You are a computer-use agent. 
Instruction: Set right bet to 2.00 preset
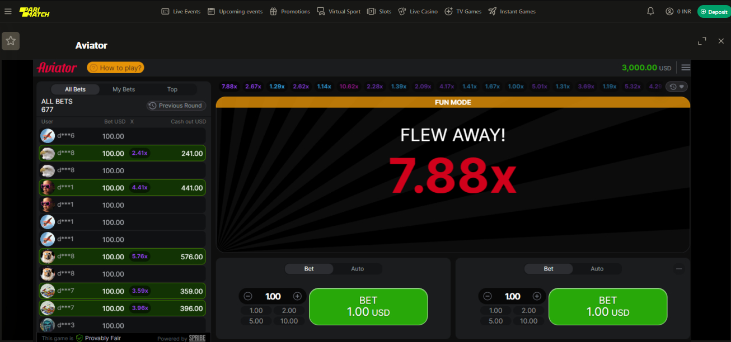point(529,311)
